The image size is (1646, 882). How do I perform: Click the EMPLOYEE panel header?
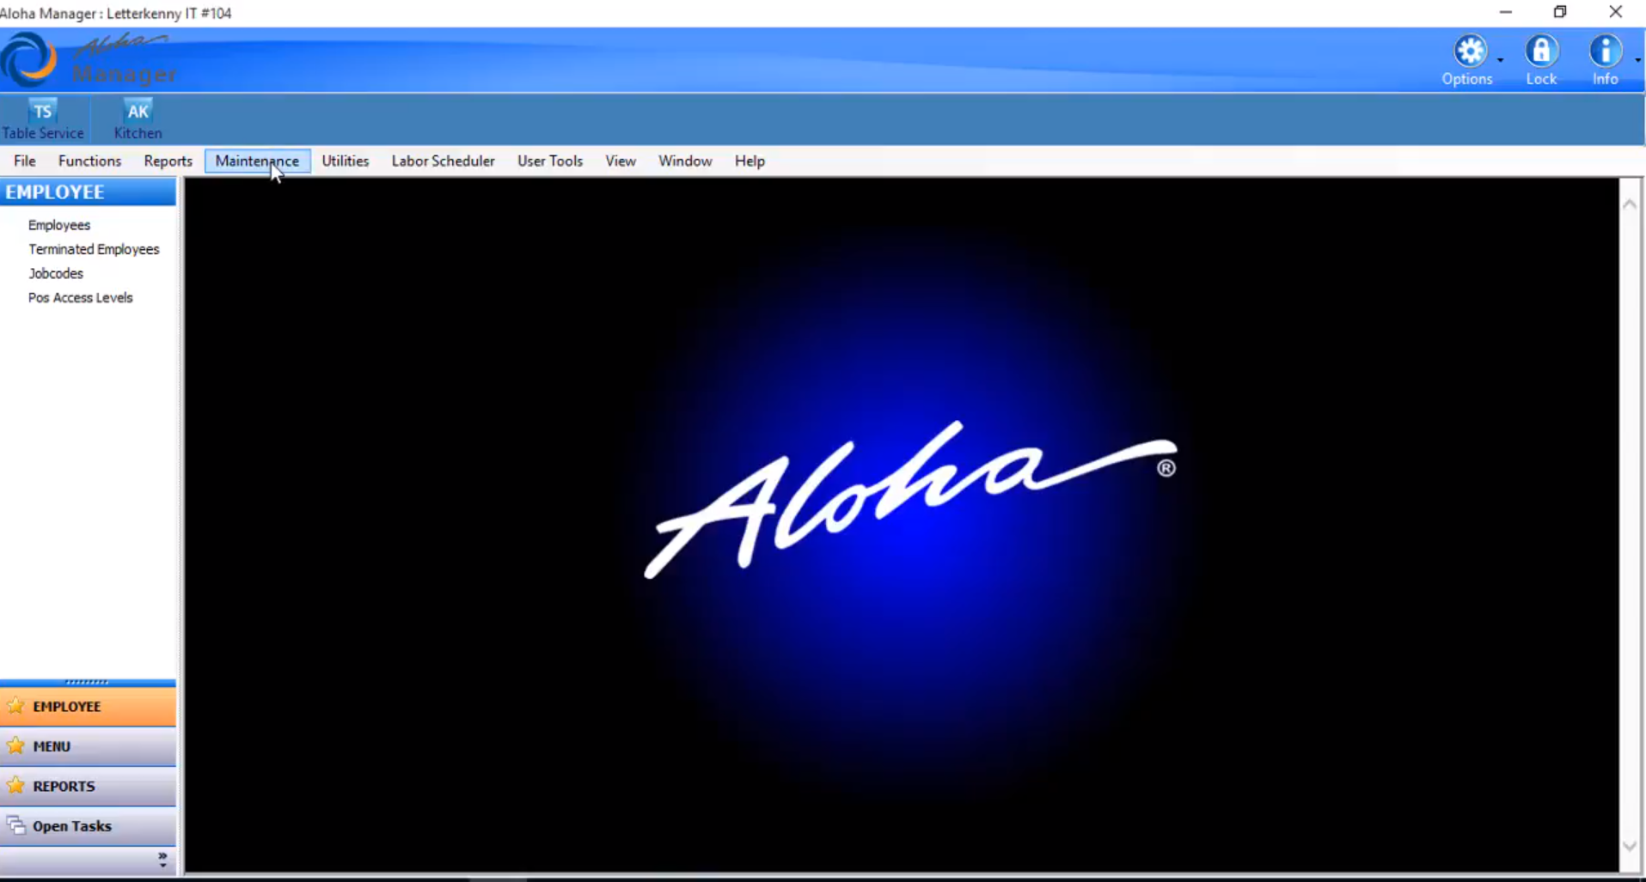click(x=88, y=192)
